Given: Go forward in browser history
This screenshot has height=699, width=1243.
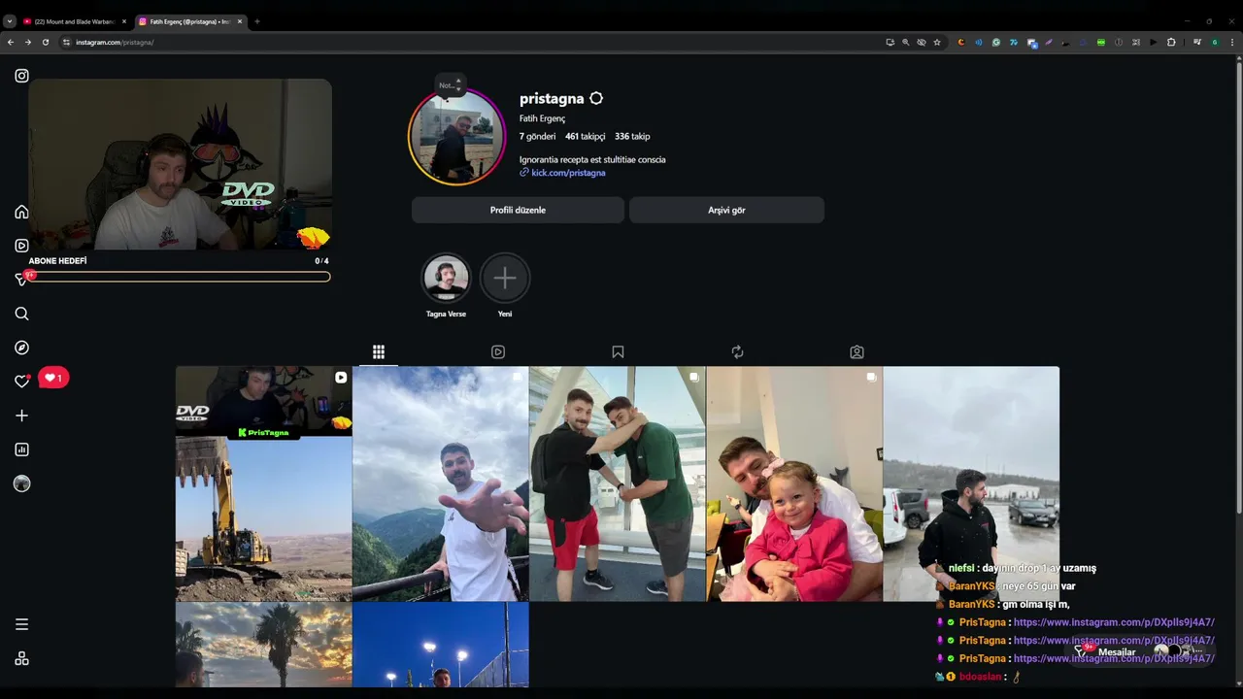Looking at the screenshot, I should click(x=28, y=42).
